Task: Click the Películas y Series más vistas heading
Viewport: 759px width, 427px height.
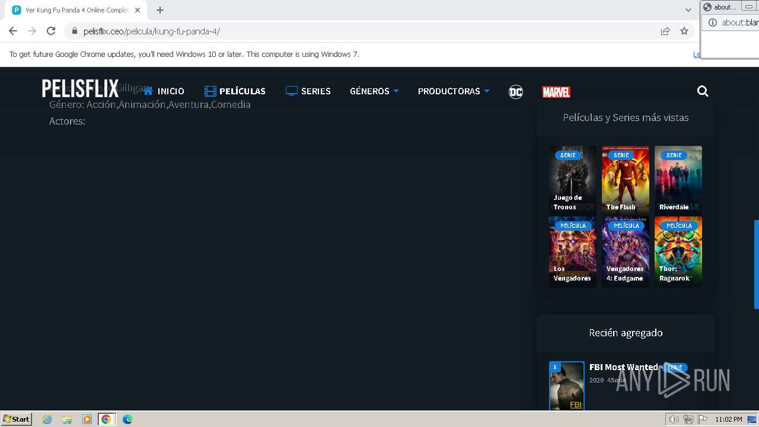Action: 626,117
